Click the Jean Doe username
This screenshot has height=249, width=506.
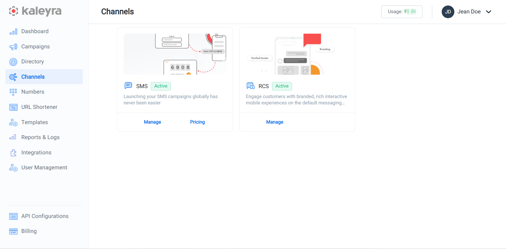(469, 12)
